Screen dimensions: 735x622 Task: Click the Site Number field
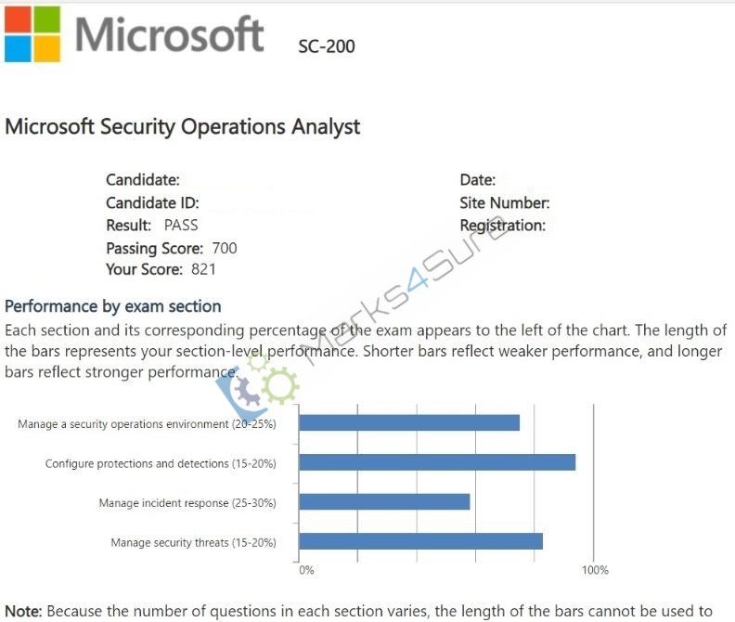(x=505, y=202)
